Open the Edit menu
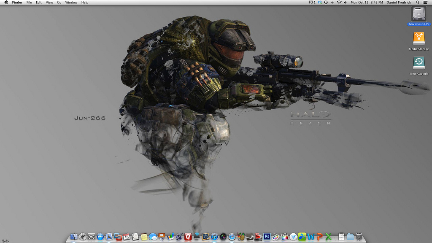Viewport: 432px width, 243px height. (39, 2)
